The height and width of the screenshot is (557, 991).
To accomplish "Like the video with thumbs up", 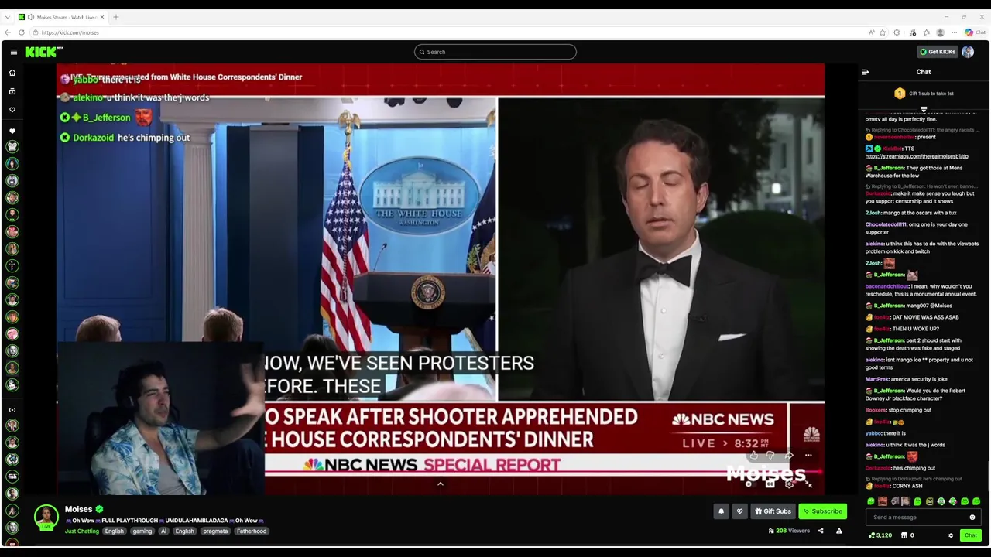I will click(x=753, y=455).
